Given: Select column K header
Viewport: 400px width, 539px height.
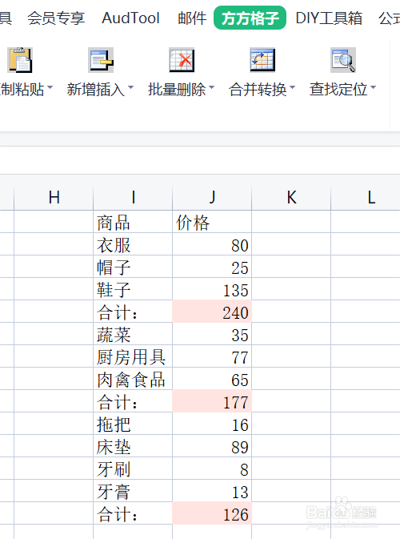Looking at the screenshot, I should [x=291, y=197].
